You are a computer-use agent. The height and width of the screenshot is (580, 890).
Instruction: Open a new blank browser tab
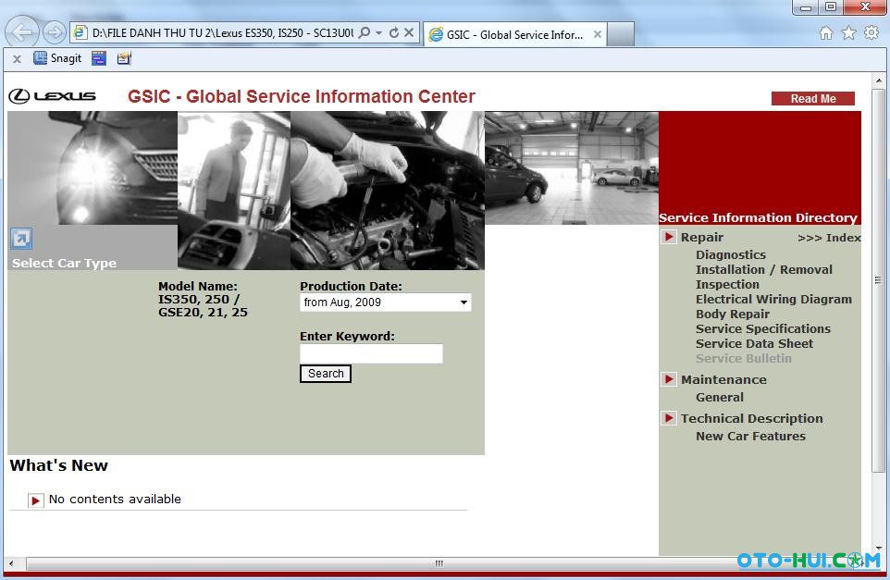621,34
